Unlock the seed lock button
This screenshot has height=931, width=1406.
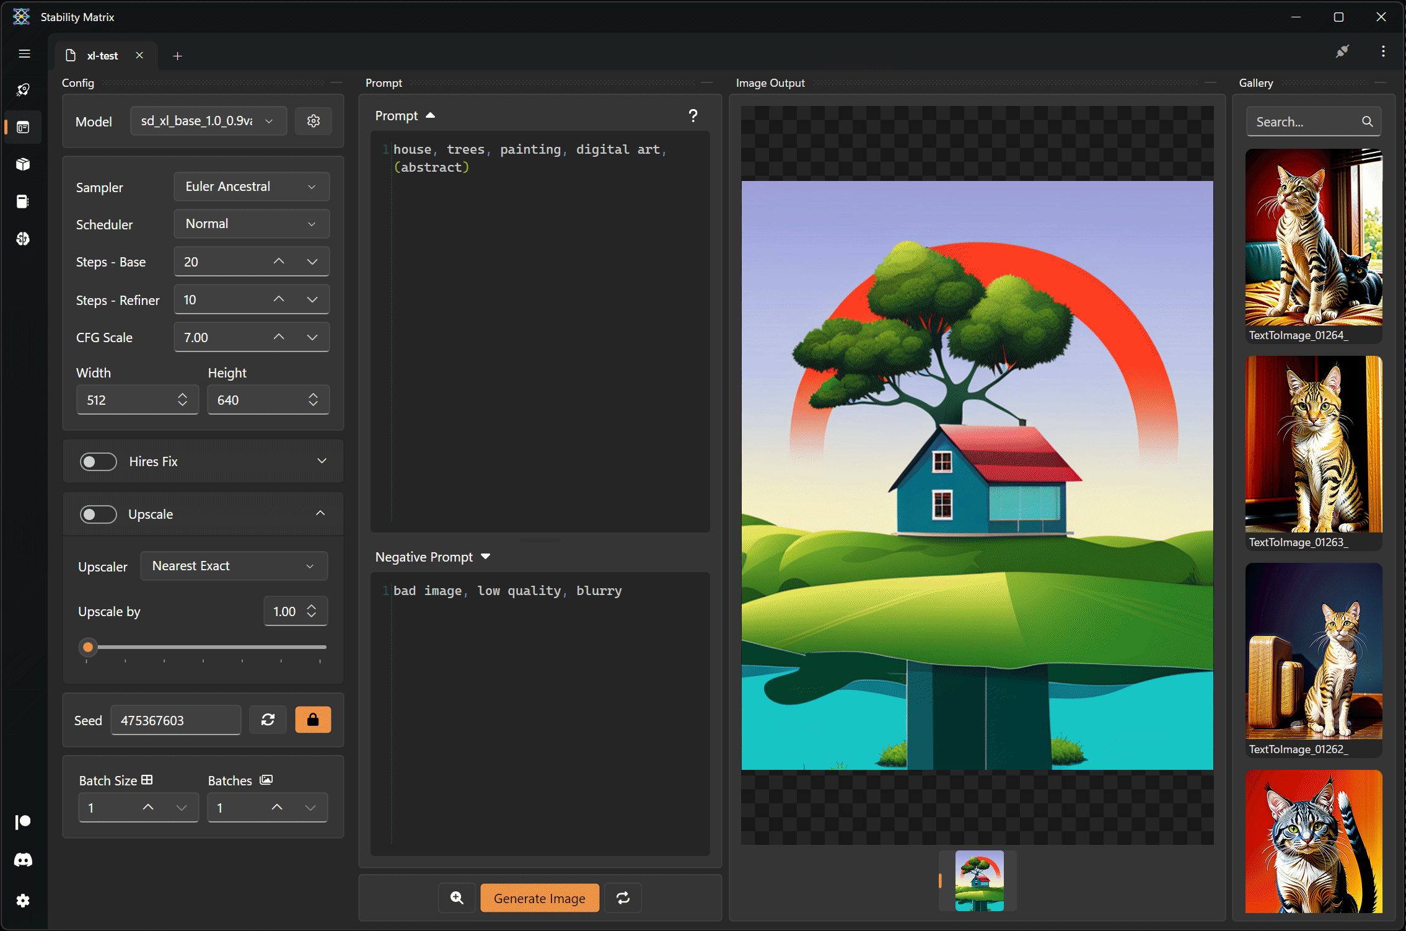click(x=313, y=720)
